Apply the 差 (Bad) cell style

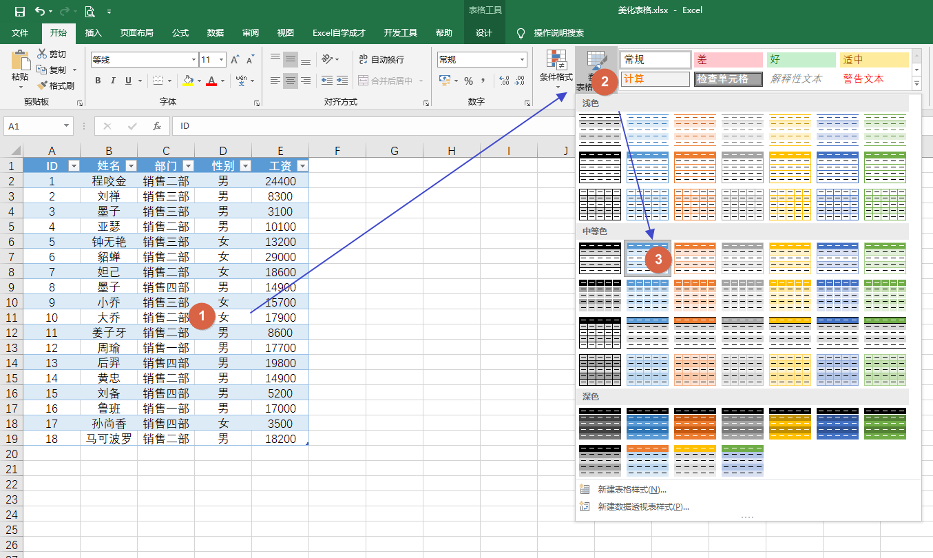[x=728, y=60]
